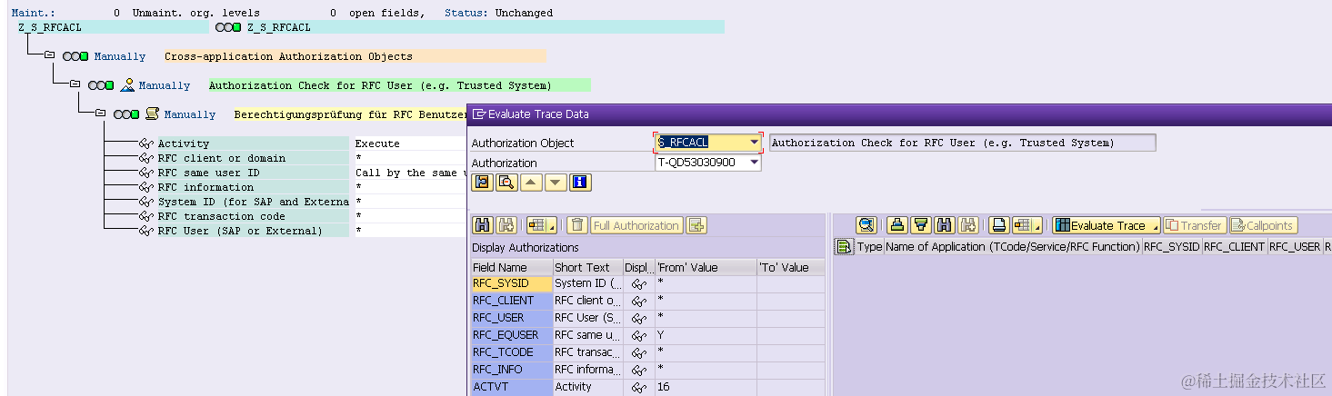Click traffic light status on Berechtigungsprüfung row

coord(126,114)
